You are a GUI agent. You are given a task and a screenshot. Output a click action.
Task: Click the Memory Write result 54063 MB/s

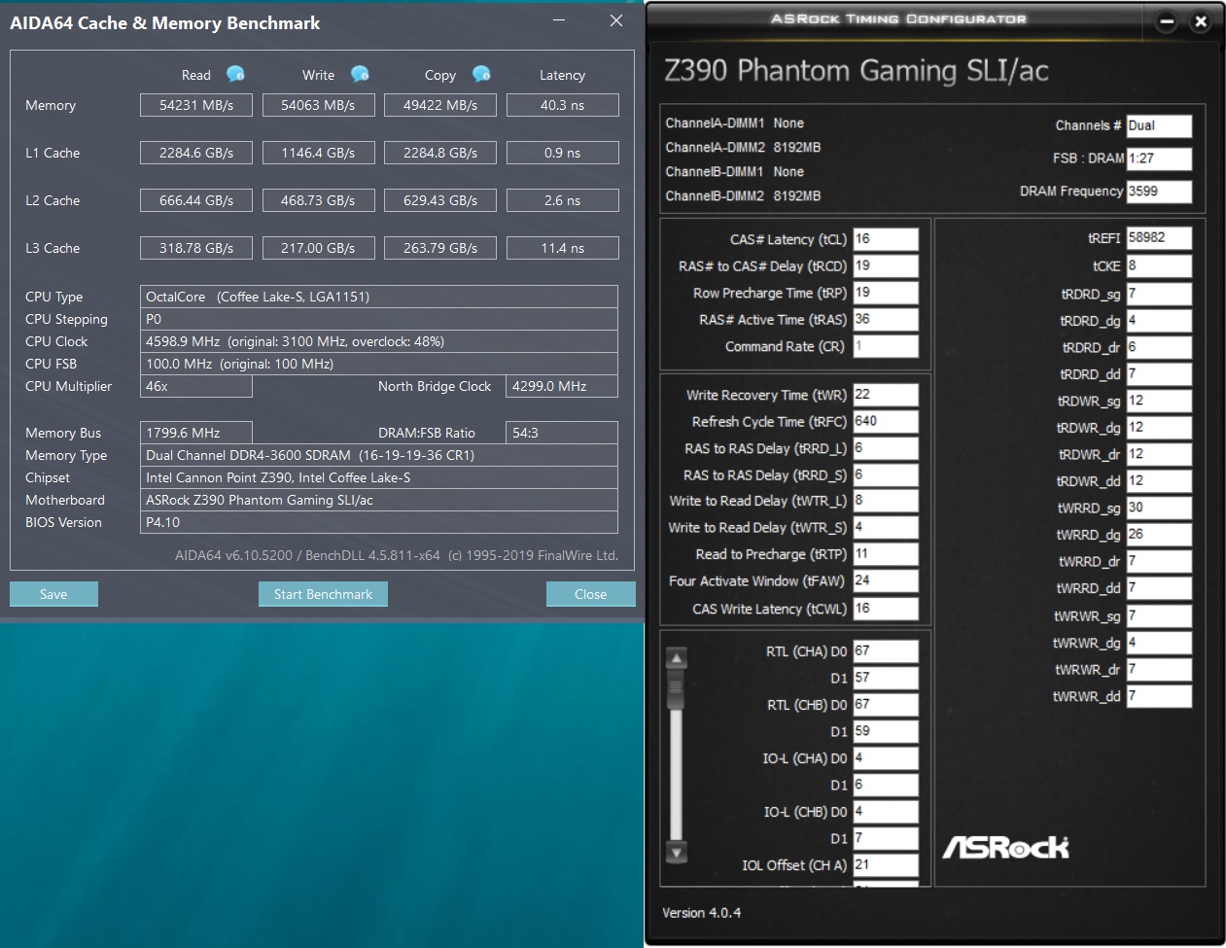point(318,105)
